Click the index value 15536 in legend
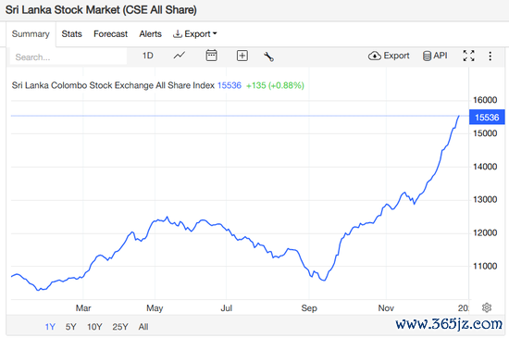Image resolution: width=509 pixels, height=338 pixels. [230, 85]
